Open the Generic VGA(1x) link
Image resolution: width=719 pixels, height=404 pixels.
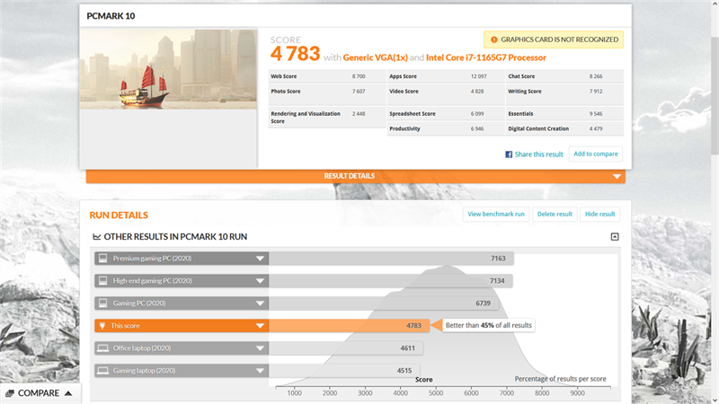(x=375, y=57)
